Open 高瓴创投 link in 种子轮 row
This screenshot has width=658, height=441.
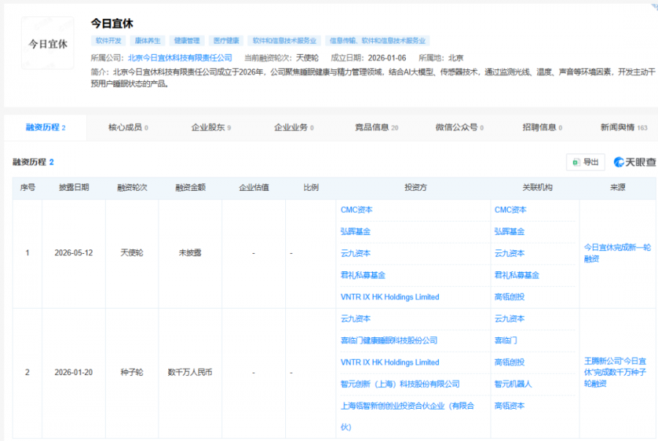click(x=510, y=363)
